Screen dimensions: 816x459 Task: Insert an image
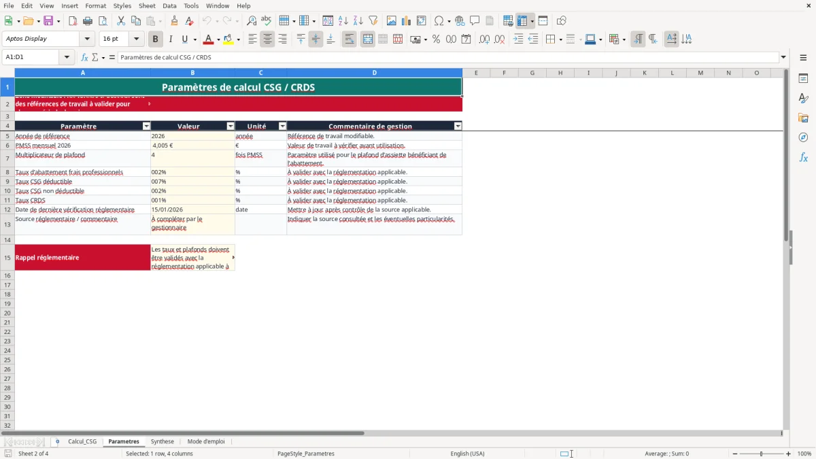pyautogui.click(x=392, y=21)
